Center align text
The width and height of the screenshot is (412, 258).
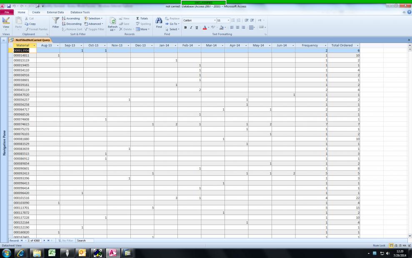[237, 28]
